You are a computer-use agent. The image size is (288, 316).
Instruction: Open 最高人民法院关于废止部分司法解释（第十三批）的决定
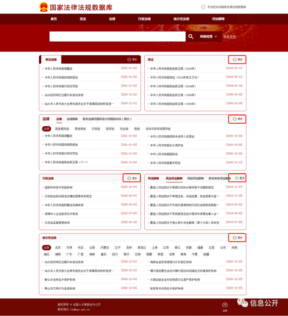(x=185, y=223)
